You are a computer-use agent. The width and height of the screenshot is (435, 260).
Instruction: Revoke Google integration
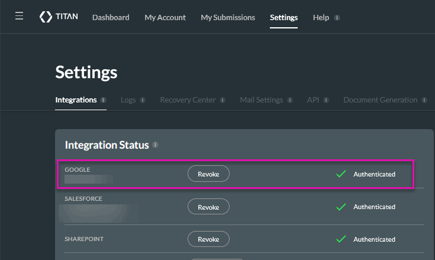point(208,174)
